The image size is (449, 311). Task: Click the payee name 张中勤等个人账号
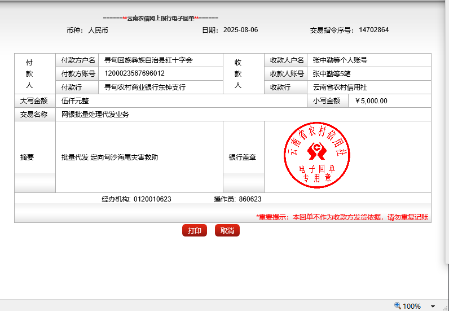[340, 60]
